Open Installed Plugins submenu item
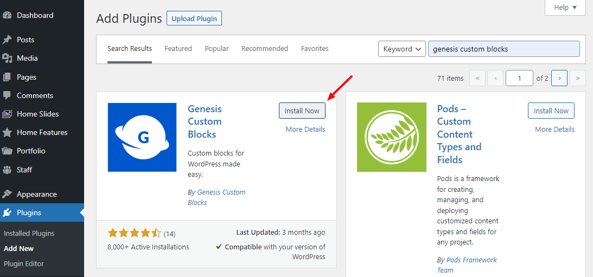Image resolution: width=593 pixels, height=277 pixels. pos(29,233)
